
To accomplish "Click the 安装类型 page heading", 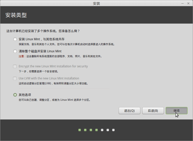I will 16,15.
